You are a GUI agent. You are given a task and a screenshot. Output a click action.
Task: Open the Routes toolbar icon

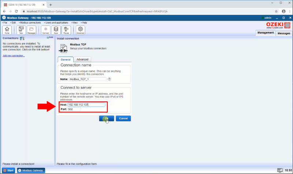(66, 30)
